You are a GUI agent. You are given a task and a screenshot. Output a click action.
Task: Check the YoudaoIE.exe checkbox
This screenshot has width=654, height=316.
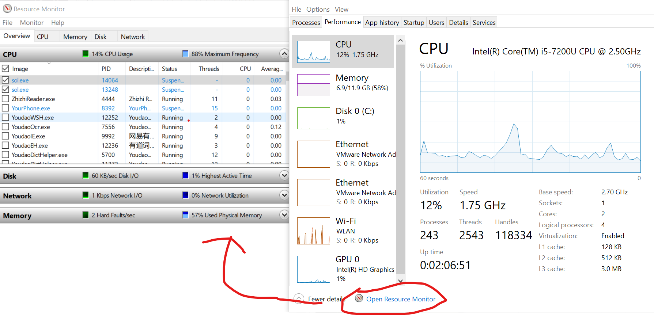(x=5, y=136)
